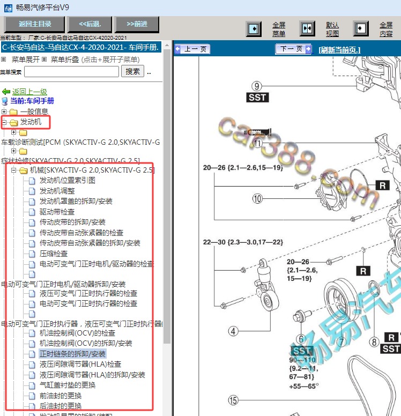401x416 pixels.
Task: Open 发动机调整 page
Action: (57, 191)
